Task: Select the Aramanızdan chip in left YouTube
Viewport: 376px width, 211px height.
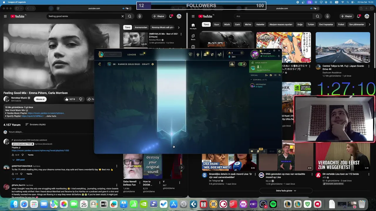Action: point(141,27)
